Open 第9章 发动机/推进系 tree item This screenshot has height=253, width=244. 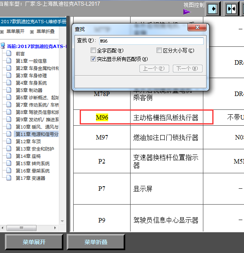coord(37,120)
